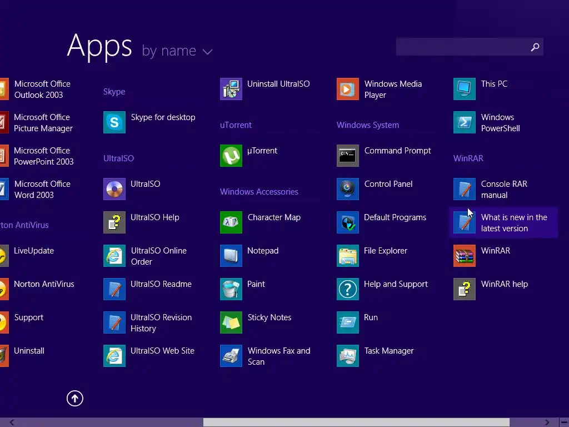569x427 pixels.
Task: Open Microsoft Office PowerPoint 2003 label
Action: (x=43, y=156)
